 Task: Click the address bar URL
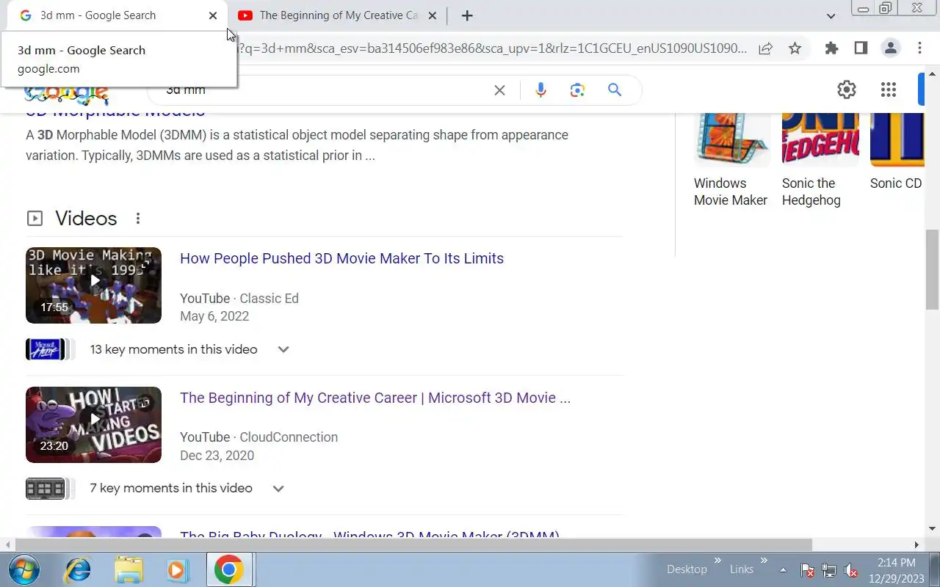click(x=492, y=48)
